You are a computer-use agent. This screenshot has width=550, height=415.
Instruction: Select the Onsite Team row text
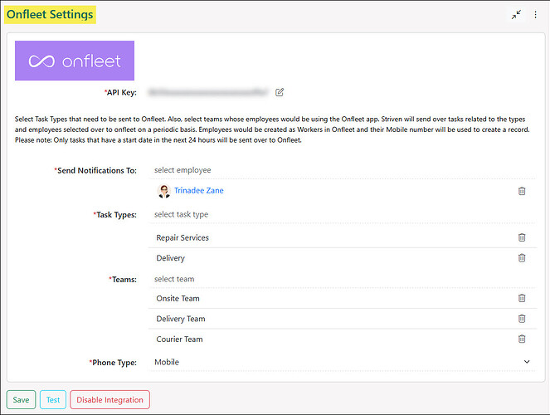pyautogui.click(x=178, y=299)
